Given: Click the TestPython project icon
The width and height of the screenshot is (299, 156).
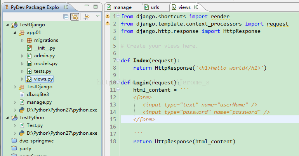Looking at the screenshot, I should point(14,118).
